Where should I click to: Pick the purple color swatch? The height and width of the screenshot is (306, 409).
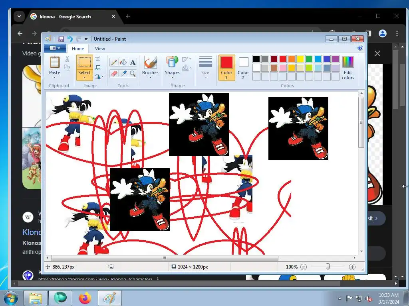(336, 59)
